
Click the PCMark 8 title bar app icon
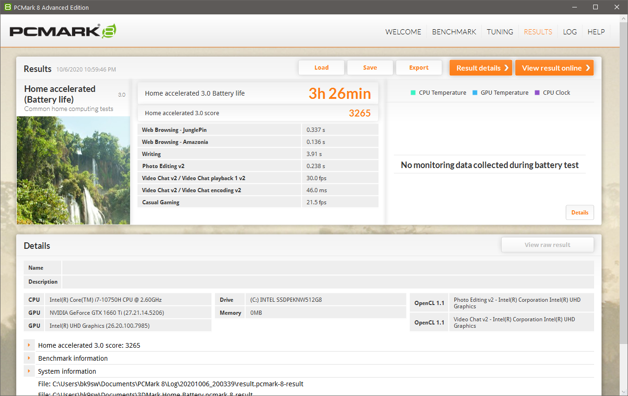click(x=7, y=7)
